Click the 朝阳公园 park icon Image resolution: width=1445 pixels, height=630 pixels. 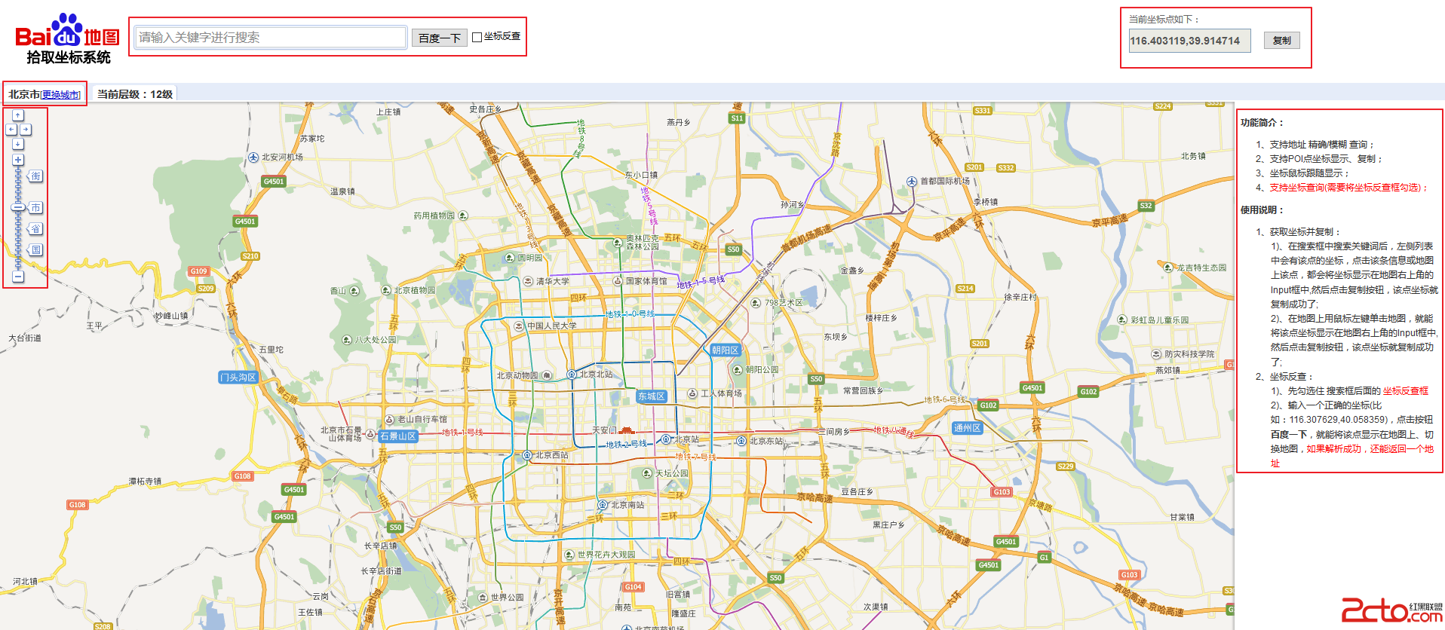[738, 370]
